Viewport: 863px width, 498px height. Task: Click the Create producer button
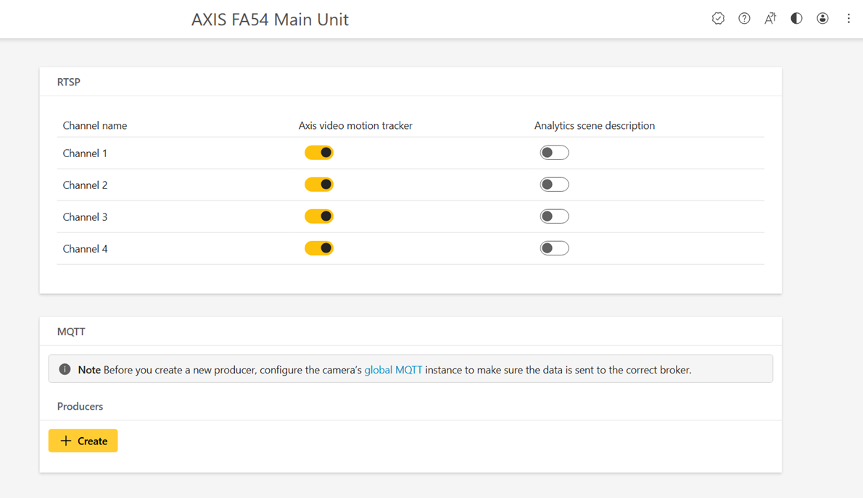[83, 441]
